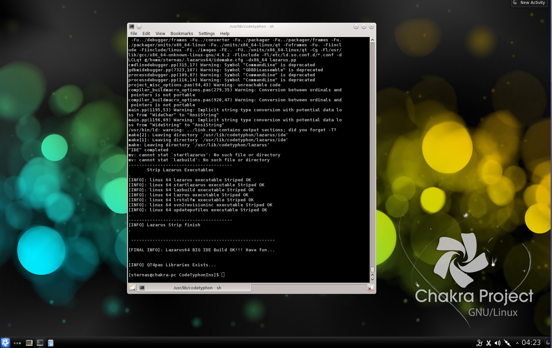
Task: Click the 'linux 64 lazbuild executable Striped OK' line
Action: coord(191,190)
